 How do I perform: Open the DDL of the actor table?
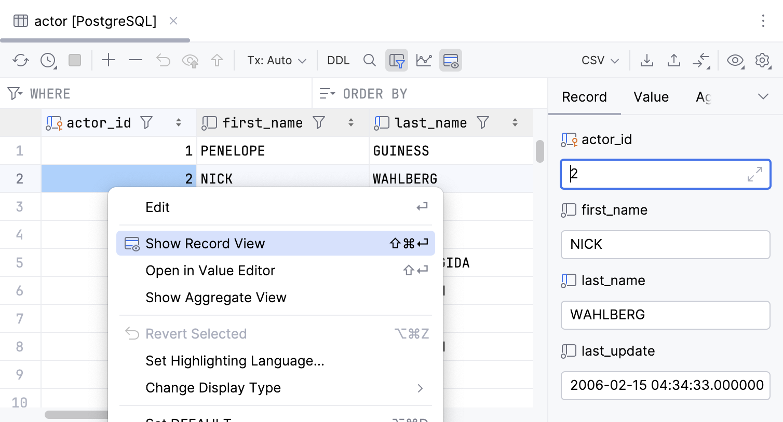(x=338, y=60)
